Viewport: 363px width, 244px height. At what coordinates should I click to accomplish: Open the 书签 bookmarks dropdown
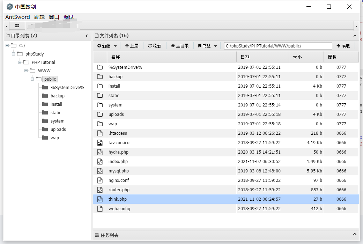pos(207,46)
